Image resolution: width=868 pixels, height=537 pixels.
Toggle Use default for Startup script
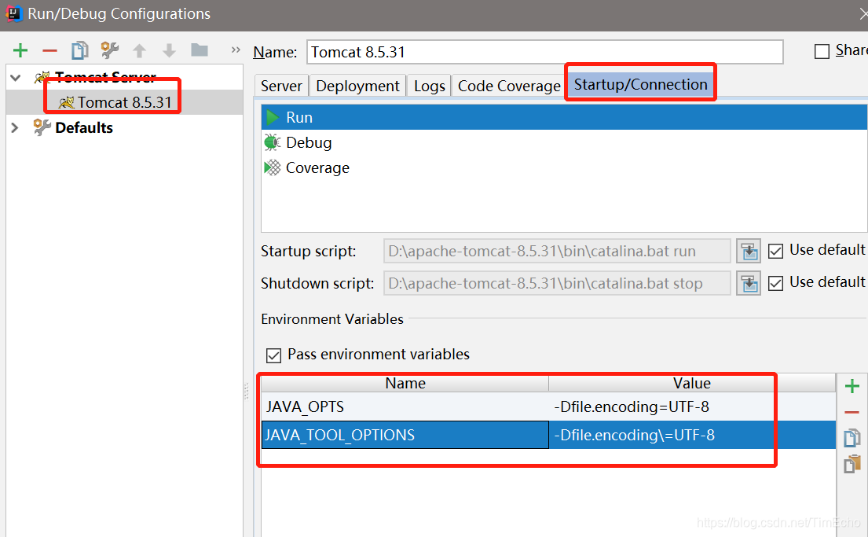pos(776,251)
